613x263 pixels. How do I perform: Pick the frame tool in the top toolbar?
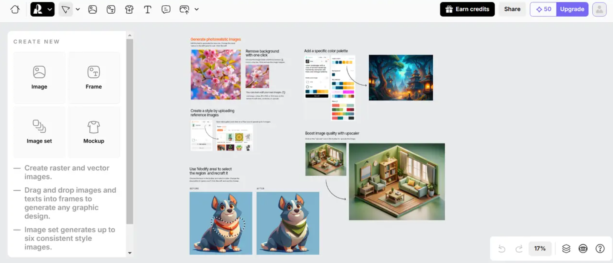coord(111,9)
